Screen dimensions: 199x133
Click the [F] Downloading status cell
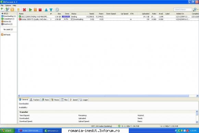click(x=77, y=19)
